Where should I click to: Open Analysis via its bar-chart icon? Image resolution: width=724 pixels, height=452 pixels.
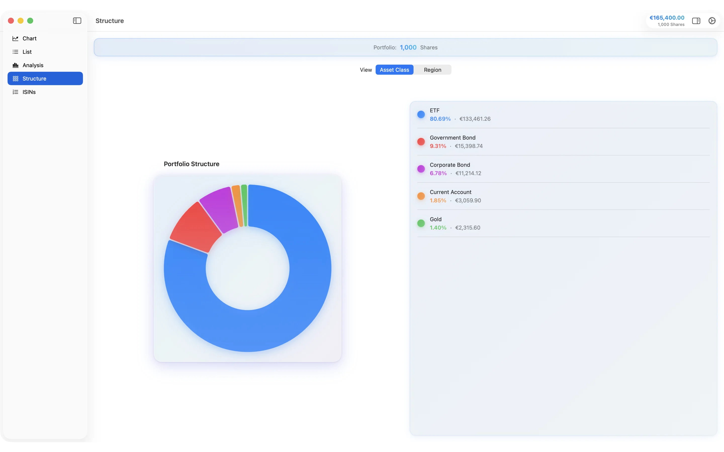(16, 65)
